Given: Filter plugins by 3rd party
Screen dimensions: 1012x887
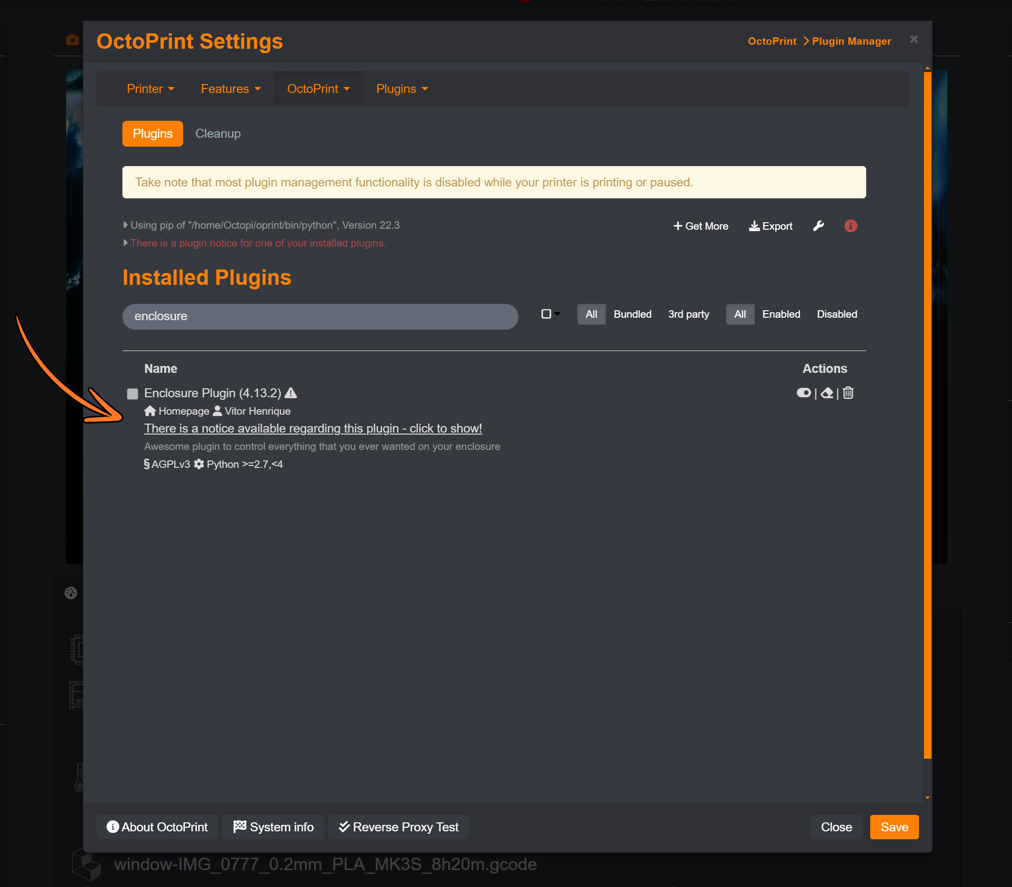Looking at the screenshot, I should [689, 314].
